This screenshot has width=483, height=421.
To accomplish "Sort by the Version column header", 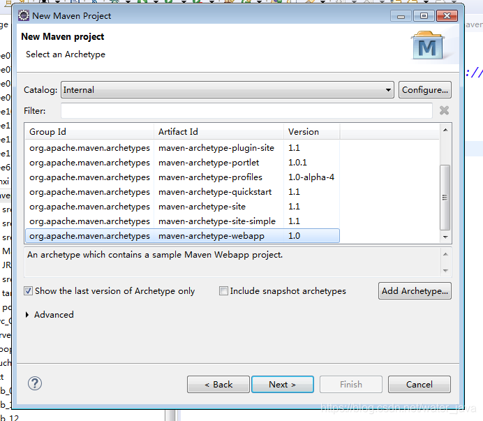I will (x=311, y=132).
